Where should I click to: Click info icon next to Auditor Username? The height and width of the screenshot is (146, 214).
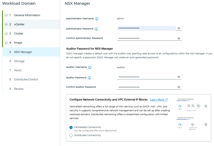90,67
